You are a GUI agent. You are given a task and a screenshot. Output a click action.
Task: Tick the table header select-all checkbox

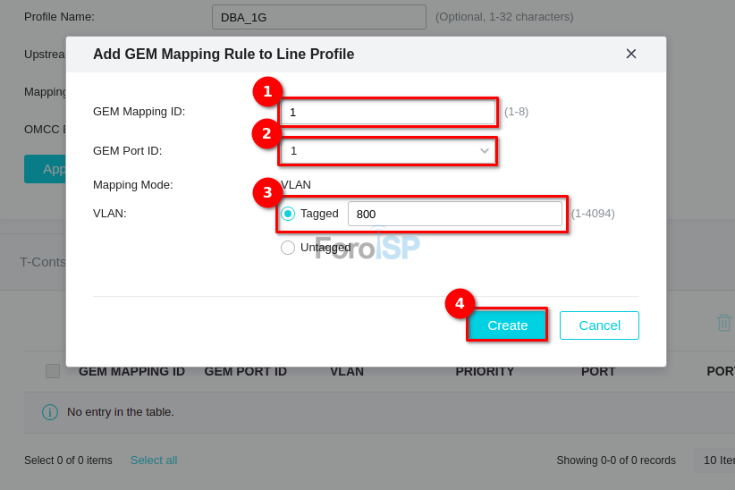[x=53, y=371]
